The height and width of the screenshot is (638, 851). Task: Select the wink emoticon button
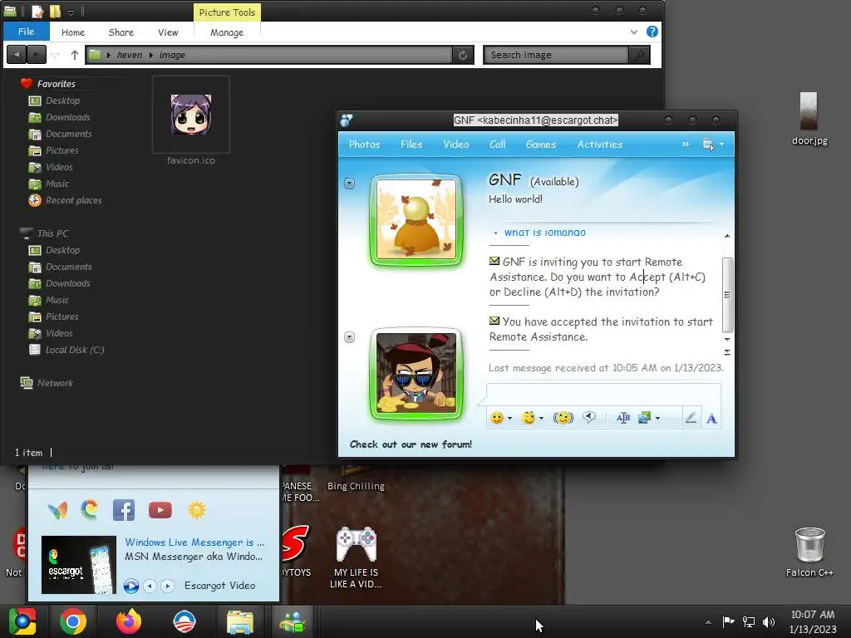(x=528, y=418)
